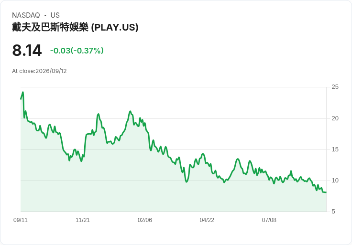
Task: Click the 8.14 current price
Action: coord(27,51)
